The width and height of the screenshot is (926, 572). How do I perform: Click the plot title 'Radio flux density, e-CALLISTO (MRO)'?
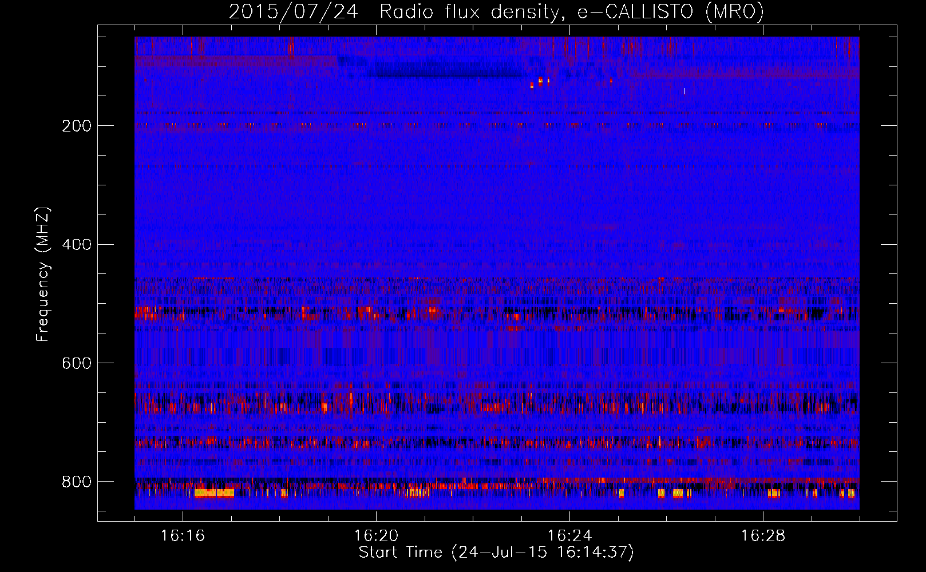571,11
